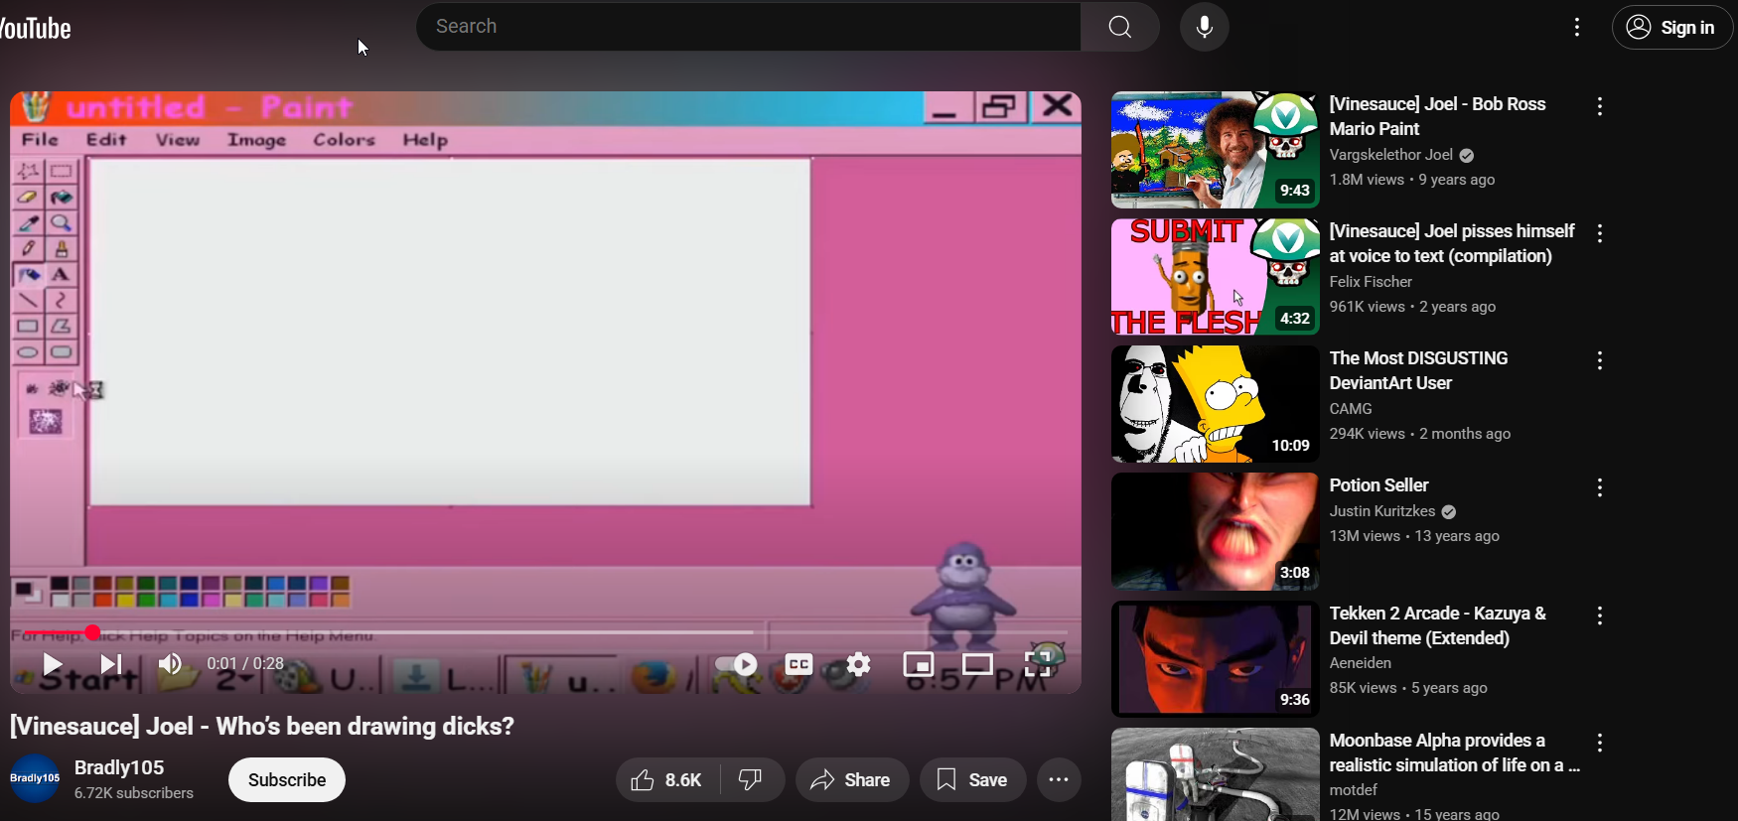Focus the Search text field

749,27
